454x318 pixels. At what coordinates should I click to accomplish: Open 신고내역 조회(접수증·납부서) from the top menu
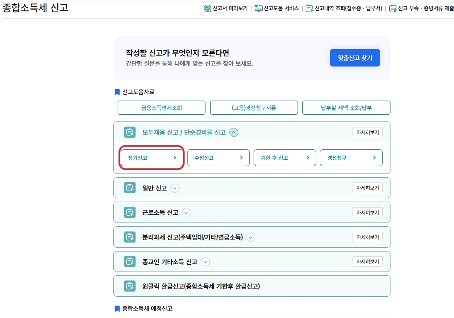coord(340,9)
